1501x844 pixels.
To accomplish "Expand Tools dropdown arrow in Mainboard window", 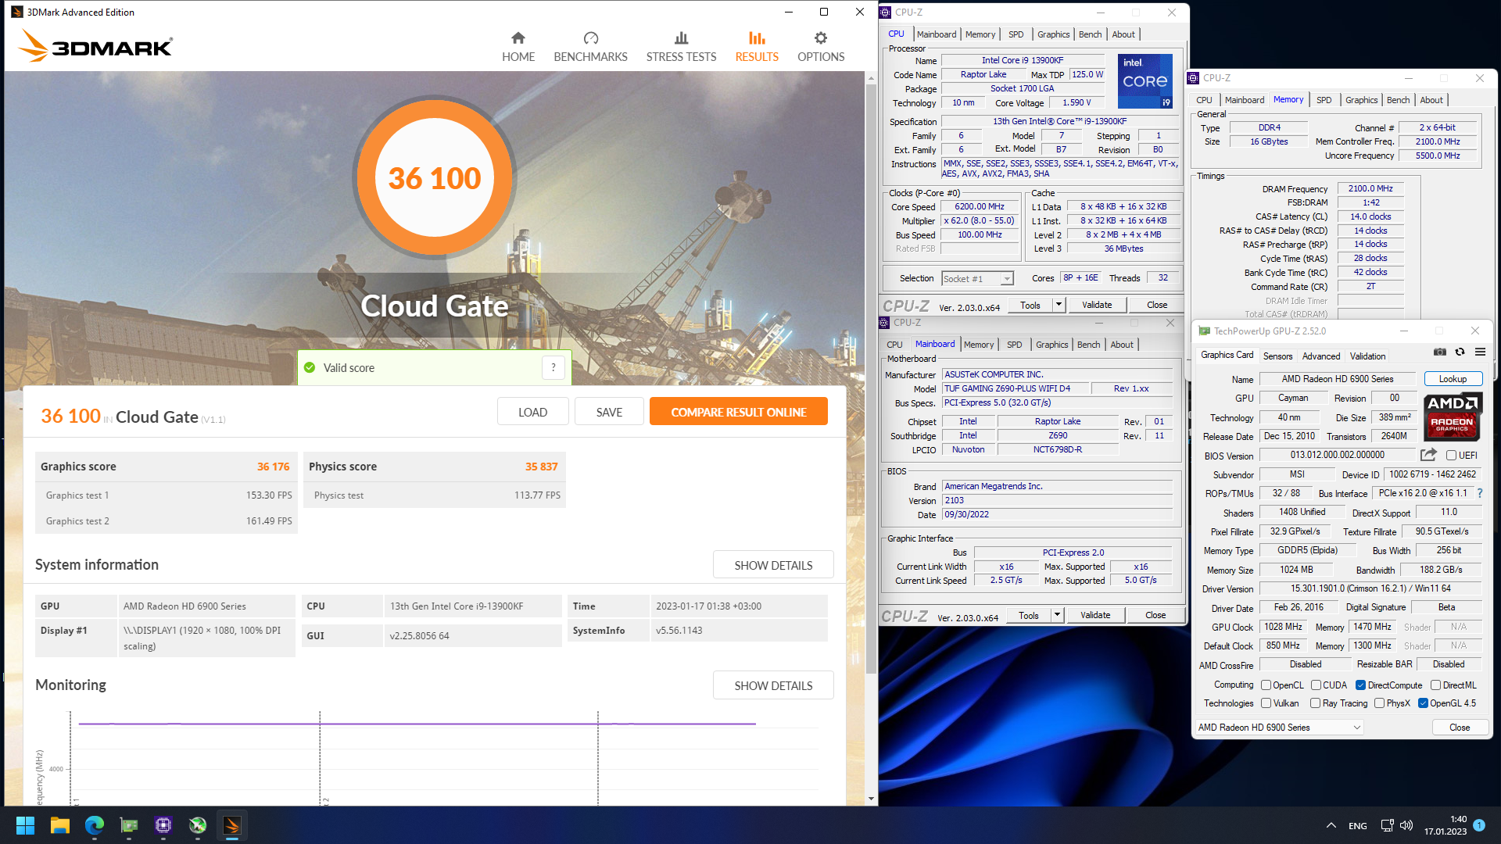I will pos(1057,615).
